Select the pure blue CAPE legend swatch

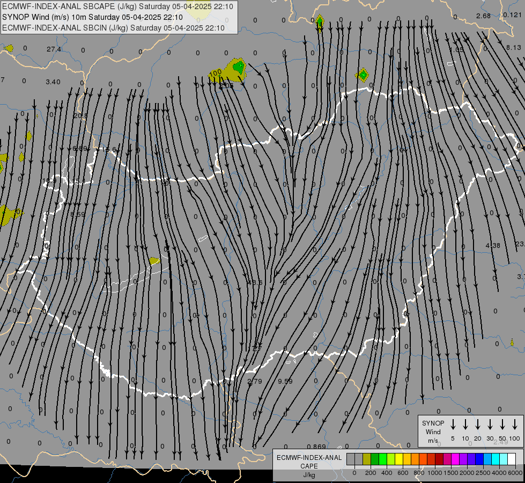coord(479,459)
